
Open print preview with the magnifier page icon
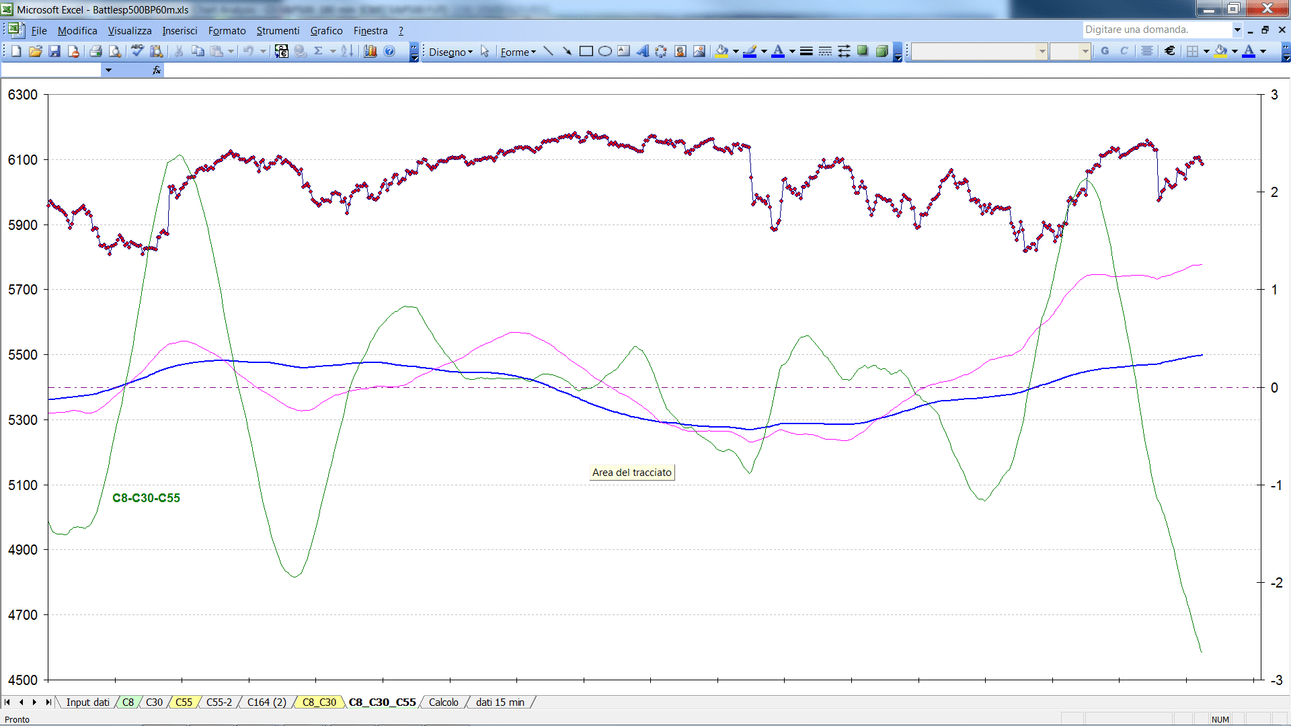[x=115, y=51]
